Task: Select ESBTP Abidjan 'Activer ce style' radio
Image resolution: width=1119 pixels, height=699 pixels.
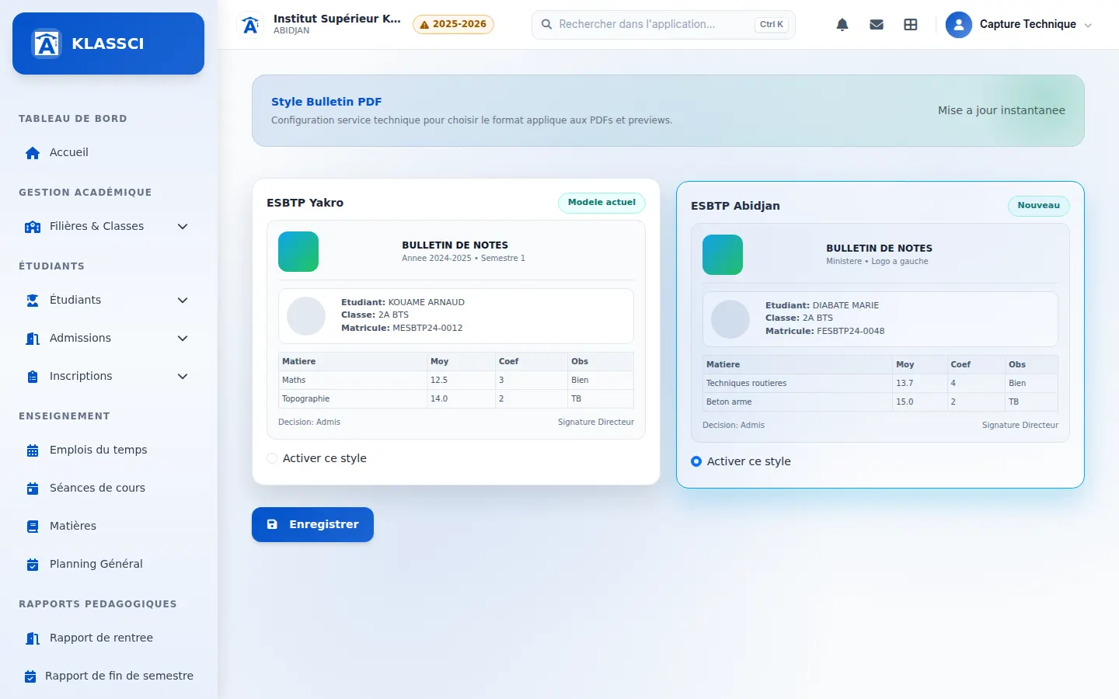Action: [x=696, y=461]
